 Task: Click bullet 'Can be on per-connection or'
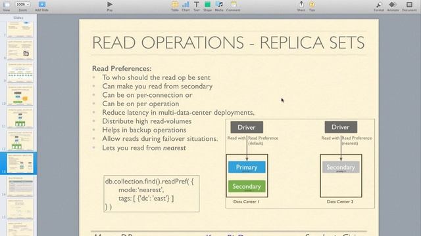tap(147, 95)
